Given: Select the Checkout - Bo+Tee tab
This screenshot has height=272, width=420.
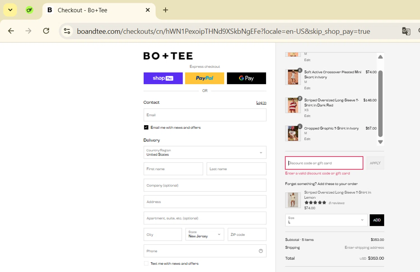Looking at the screenshot, I should tap(92, 10).
